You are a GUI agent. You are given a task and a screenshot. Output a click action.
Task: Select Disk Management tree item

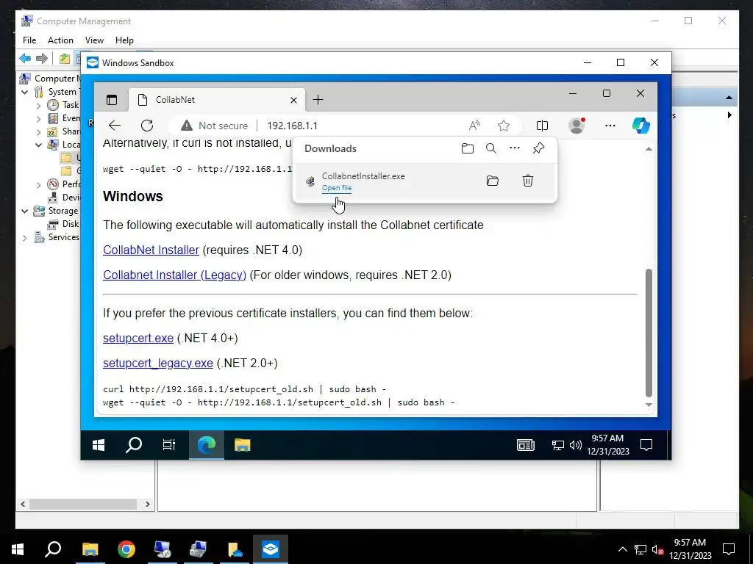63,224
